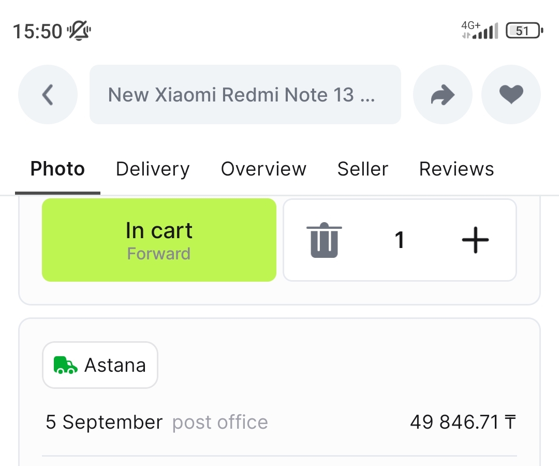Open the Delivery tab
Image resolution: width=559 pixels, height=466 pixels.
(153, 169)
